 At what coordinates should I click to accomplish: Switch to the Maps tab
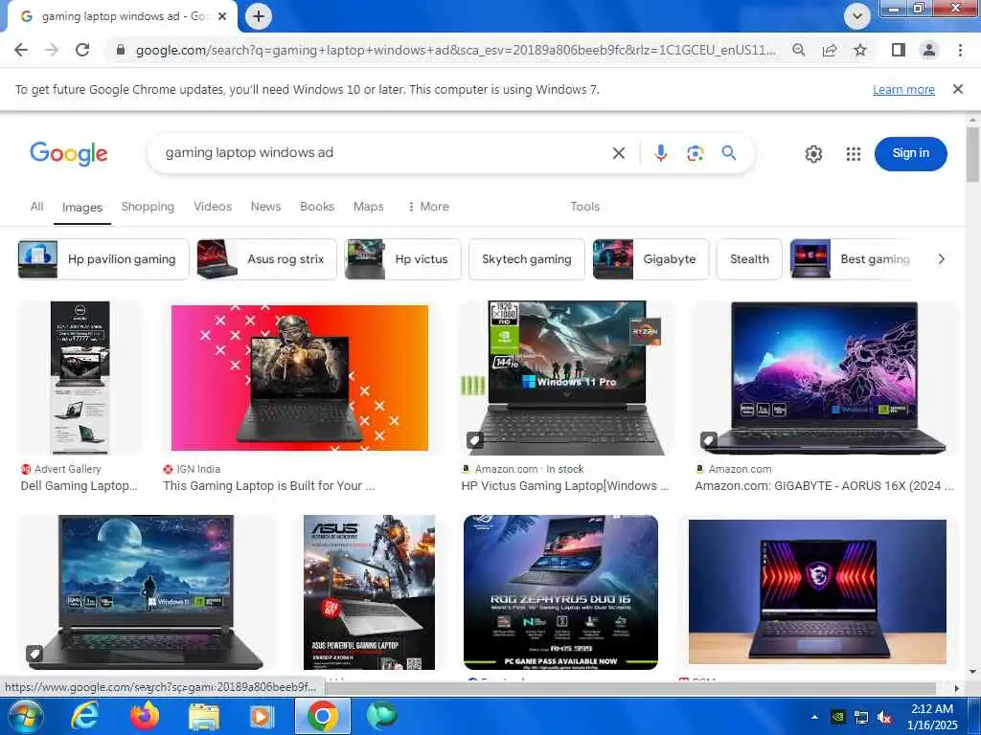point(369,207)
